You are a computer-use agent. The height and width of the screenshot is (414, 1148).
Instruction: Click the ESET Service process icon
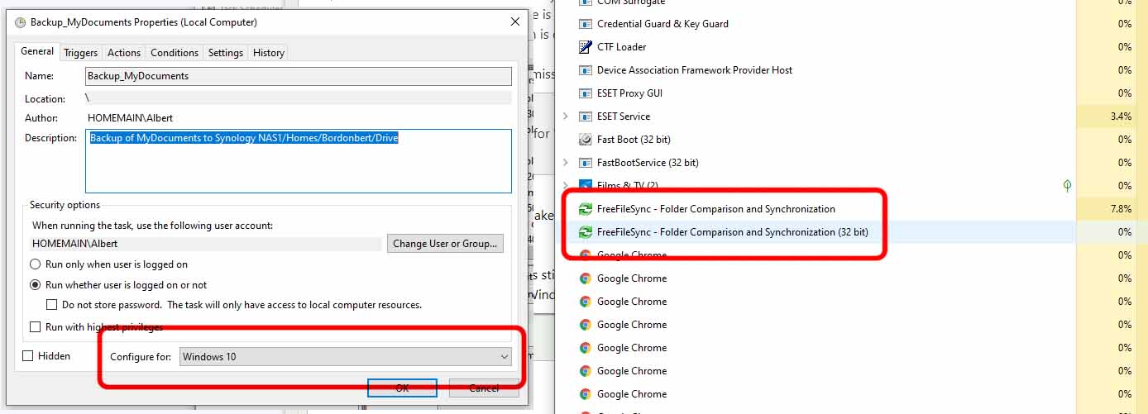click(x=586, y=117)
